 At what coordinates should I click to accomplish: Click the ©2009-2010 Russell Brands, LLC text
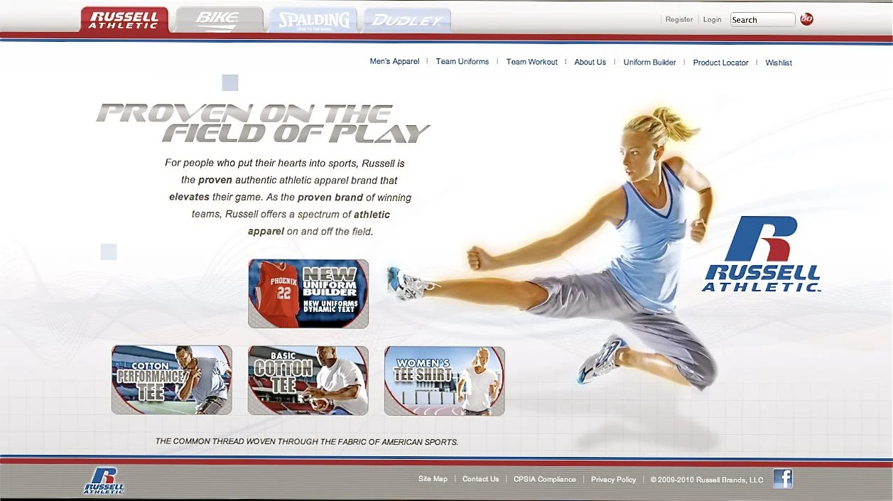707,480
